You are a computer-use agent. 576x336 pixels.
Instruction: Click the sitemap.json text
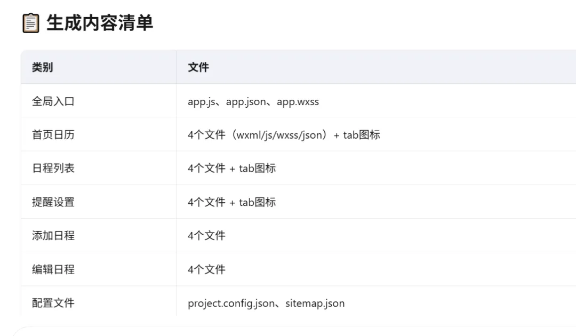click(315, 303)
